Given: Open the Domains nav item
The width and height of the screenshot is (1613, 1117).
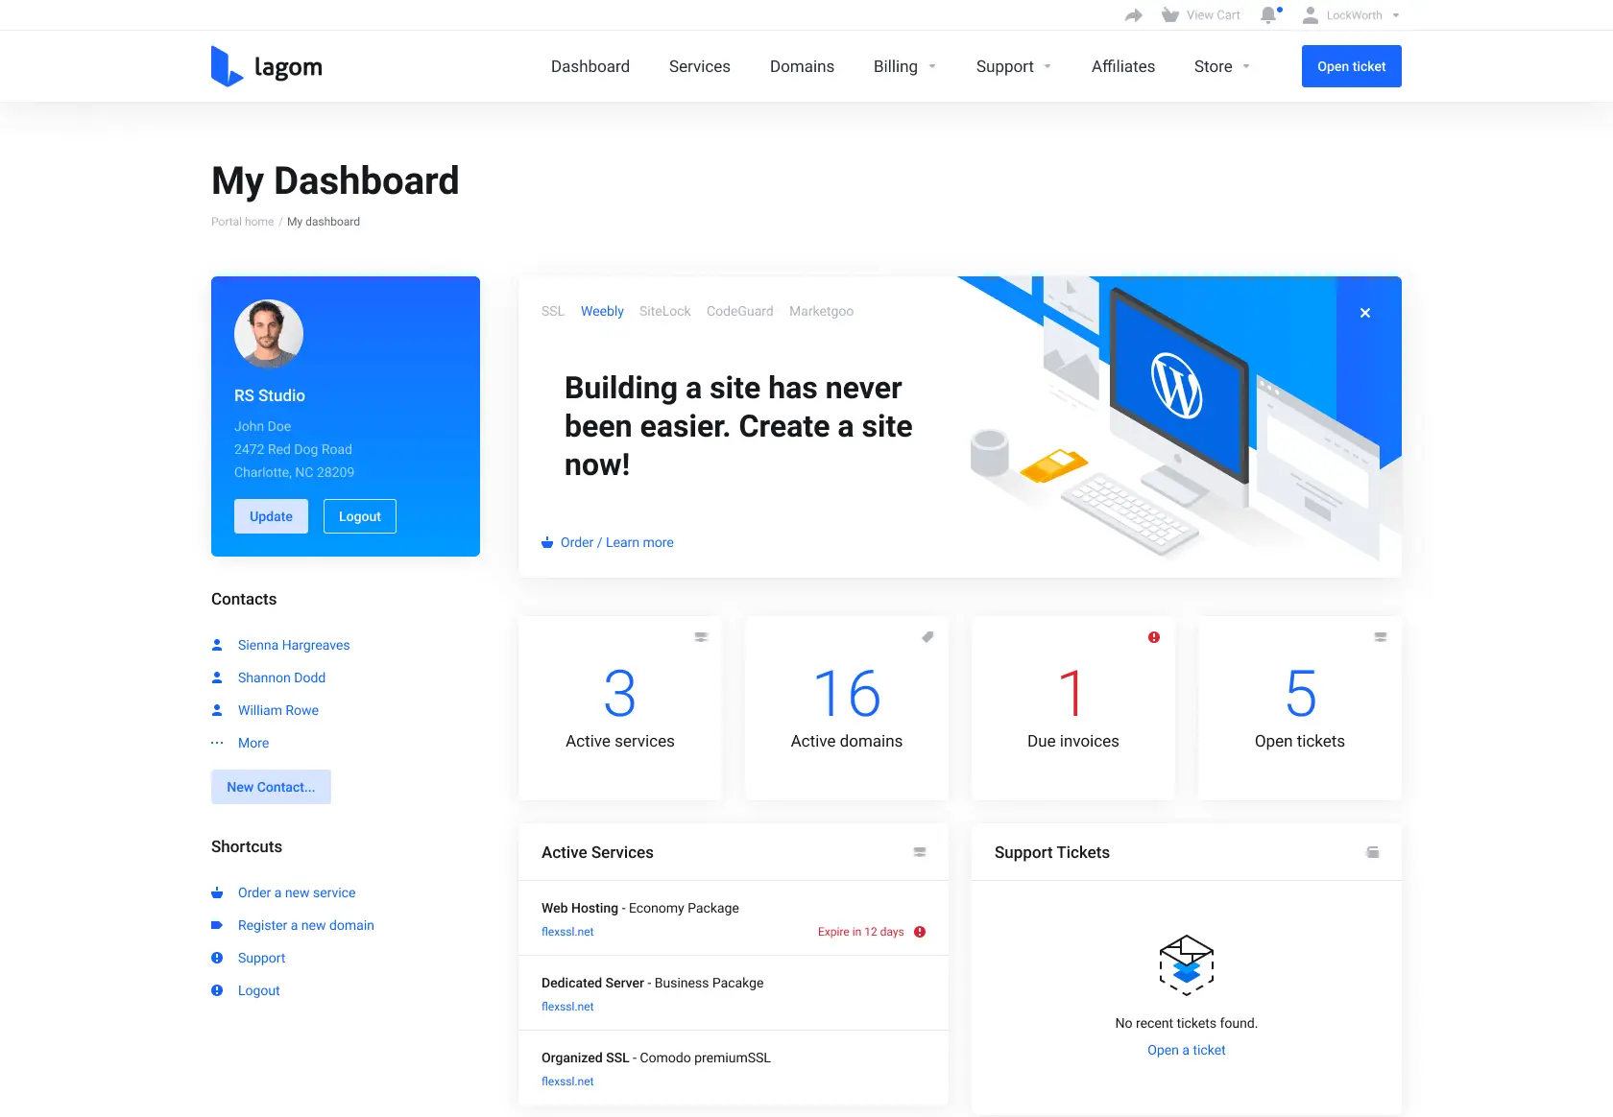Looking at the screenshot, I should (x=802, y=66).
